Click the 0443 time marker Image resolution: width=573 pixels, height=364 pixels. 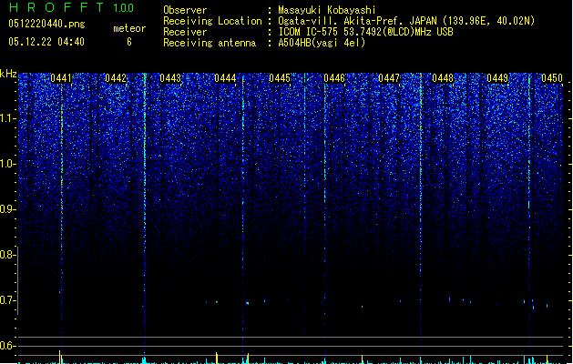[x=170, y=78]
